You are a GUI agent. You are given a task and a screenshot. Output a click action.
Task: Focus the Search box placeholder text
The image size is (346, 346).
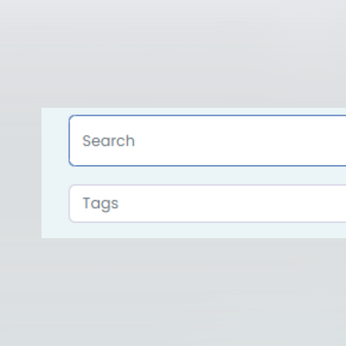click(108, 141)
